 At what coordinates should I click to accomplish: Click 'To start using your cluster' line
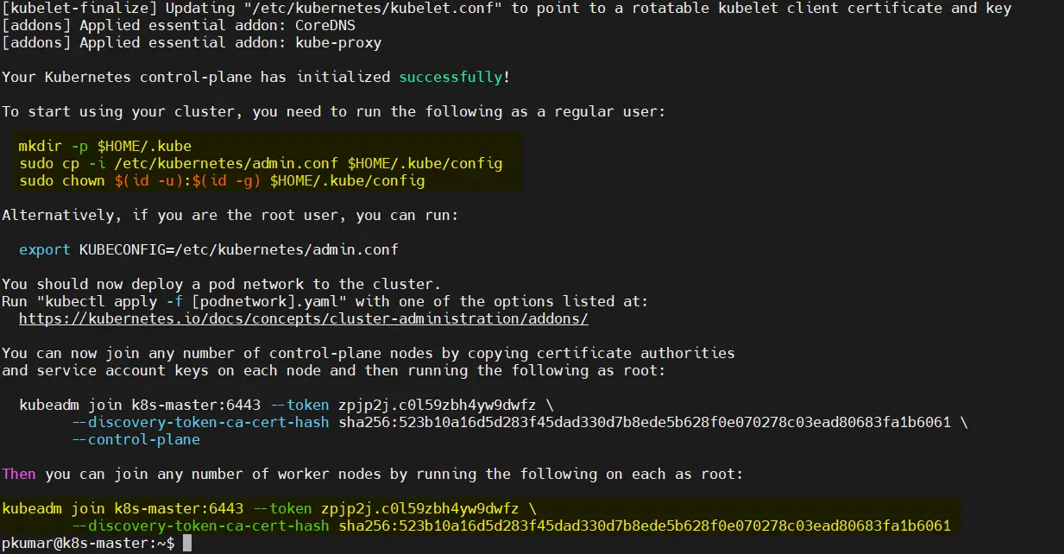coord(334,111)
